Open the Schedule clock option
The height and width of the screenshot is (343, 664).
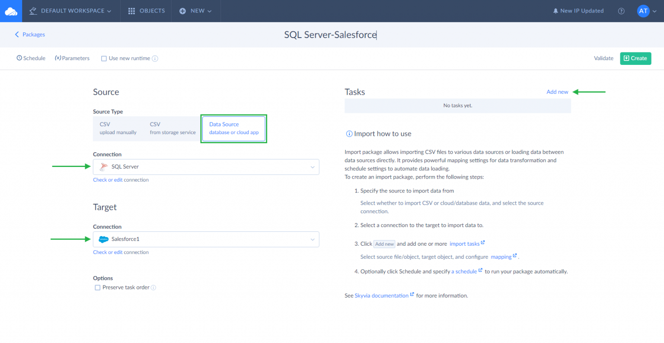pyautogui.click(x=31, y=58)
